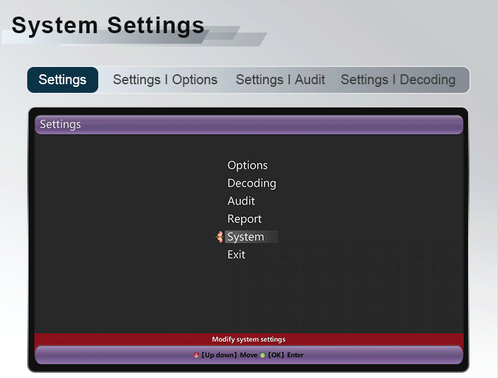Viewport: 498px width, 378px height.
Task: Click the red Up down move icon
Action: coord(197,355)
